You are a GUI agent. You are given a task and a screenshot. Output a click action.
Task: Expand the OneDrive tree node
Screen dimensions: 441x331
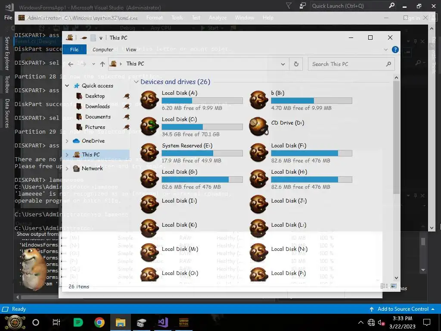click(x=67, y=141)
